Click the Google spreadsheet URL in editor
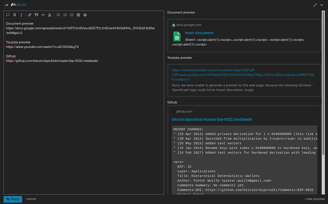 [80, 30]
